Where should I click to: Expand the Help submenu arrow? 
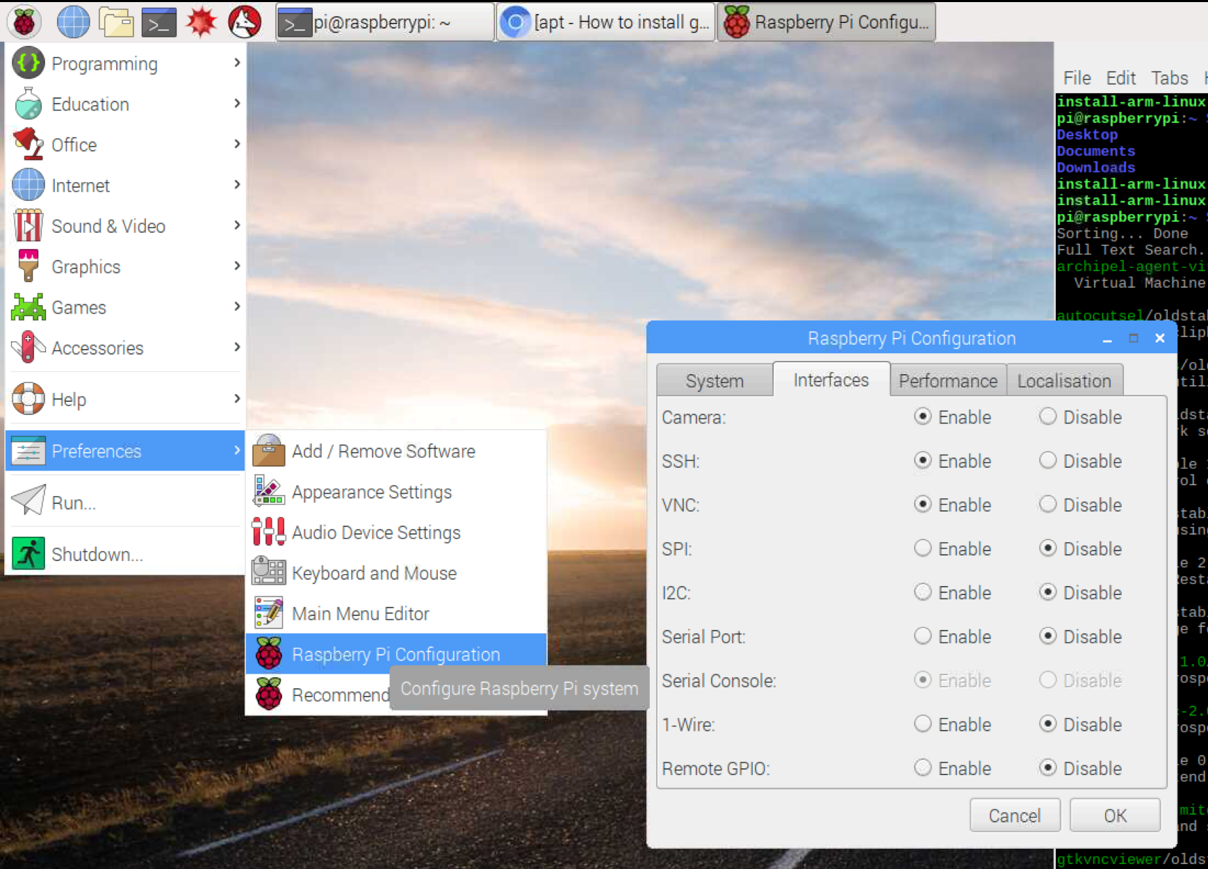point(237,398)
